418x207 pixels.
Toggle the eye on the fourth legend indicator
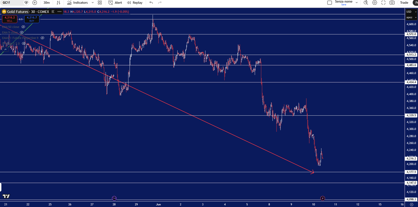[24, 43]
